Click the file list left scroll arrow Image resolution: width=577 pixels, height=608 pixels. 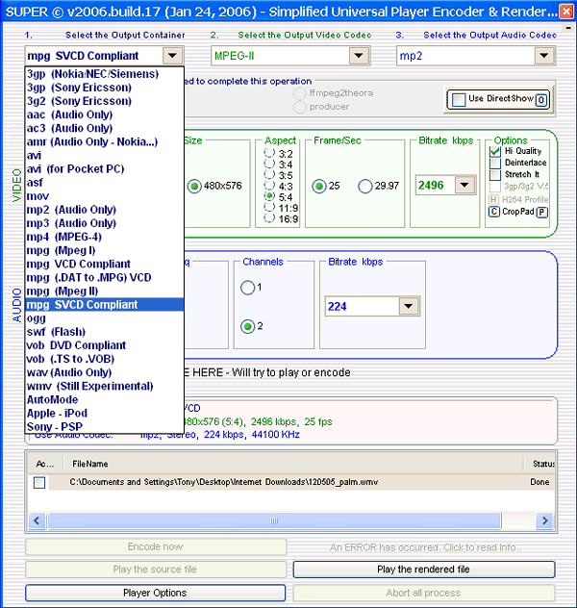37,520
